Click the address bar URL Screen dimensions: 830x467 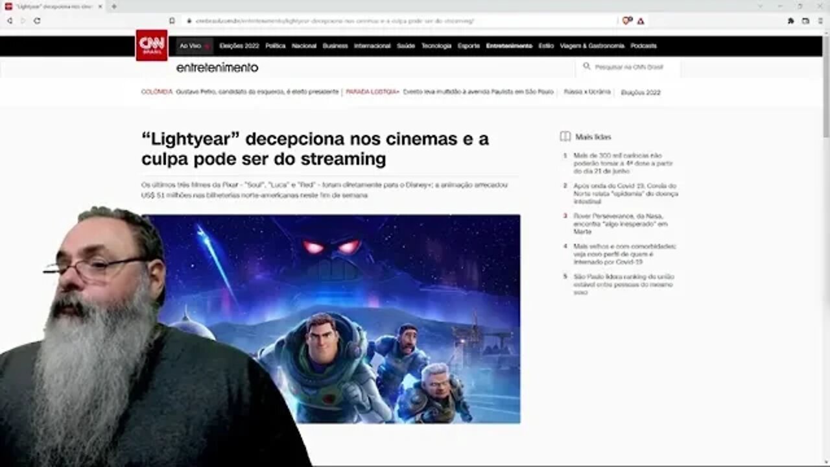tap(334, 21)
